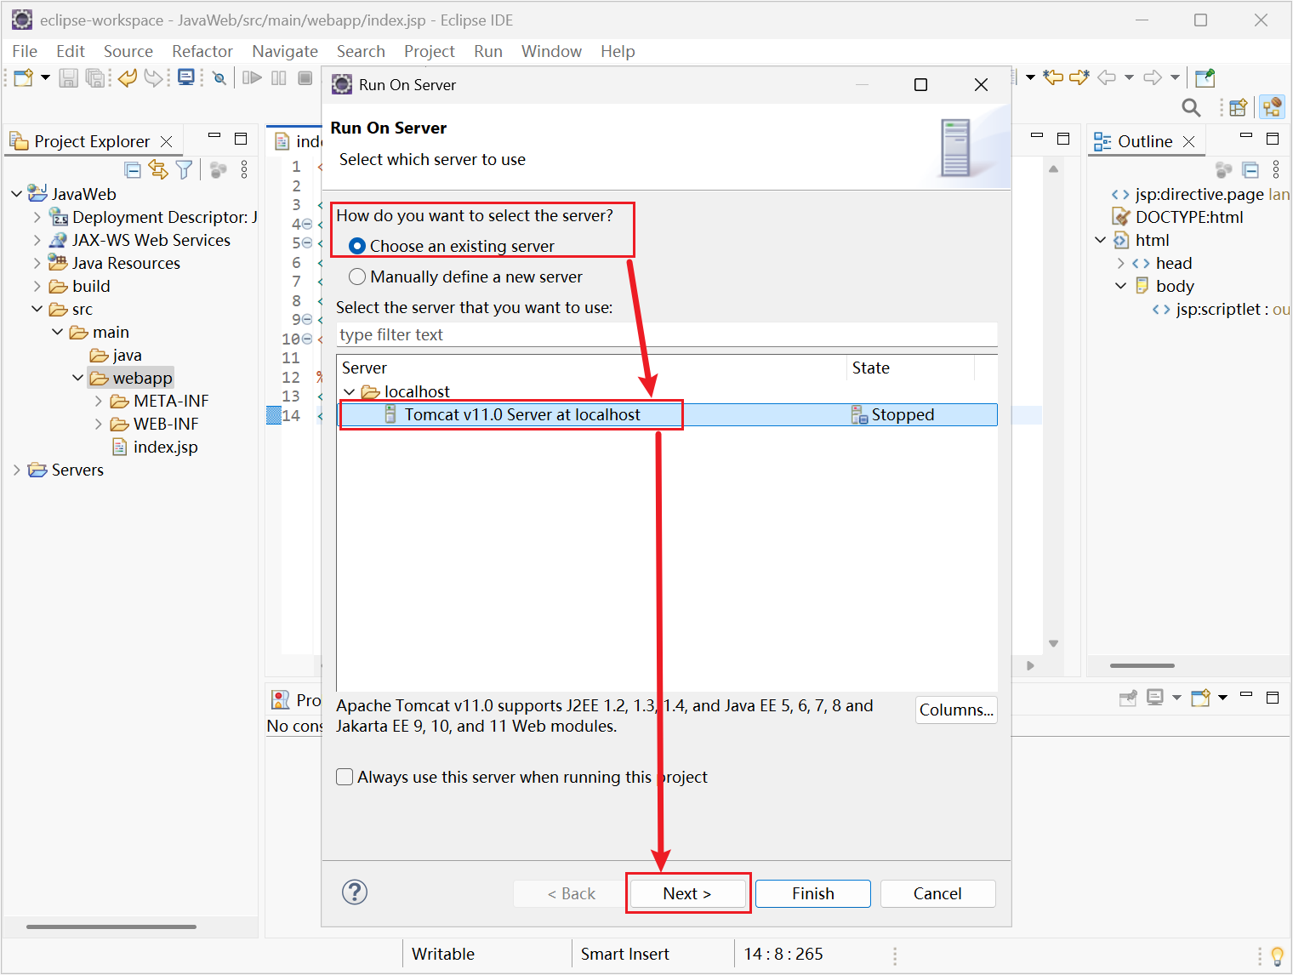
Task: Expand Java Resources node
Action: pos(37,263)
